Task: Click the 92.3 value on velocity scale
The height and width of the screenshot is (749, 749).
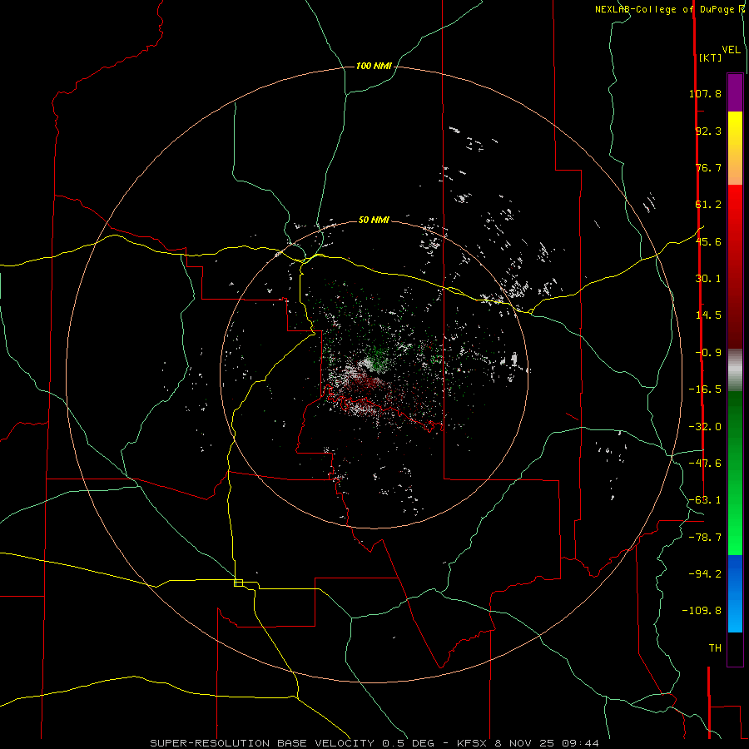Action: pos(708,131)
